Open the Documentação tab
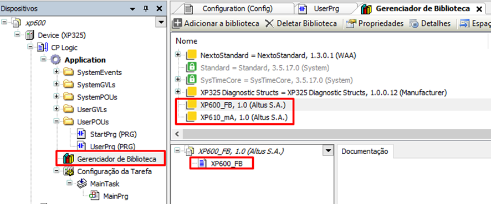 [x=365, y=151]
